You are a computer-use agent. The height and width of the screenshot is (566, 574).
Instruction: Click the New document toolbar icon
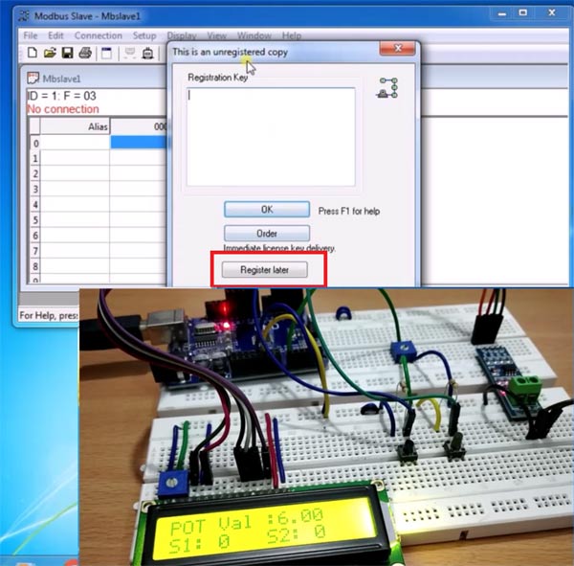coord(32,54)
